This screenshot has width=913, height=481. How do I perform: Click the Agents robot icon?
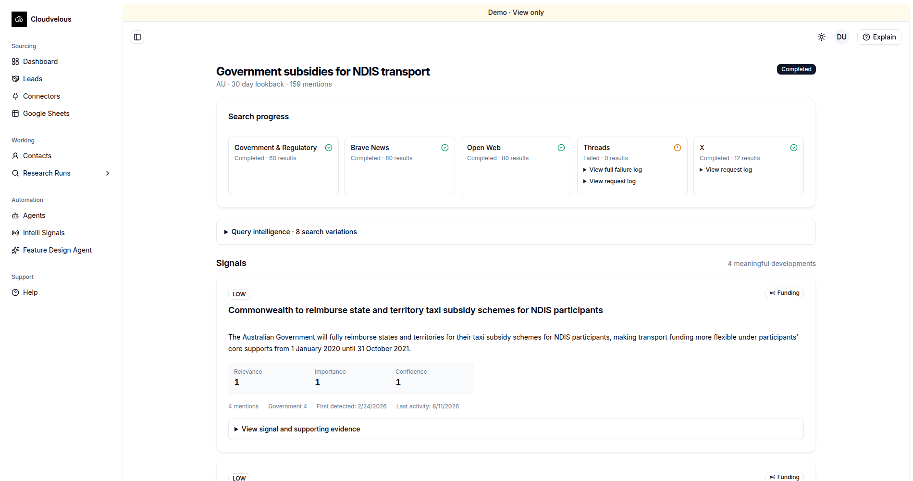15,215
